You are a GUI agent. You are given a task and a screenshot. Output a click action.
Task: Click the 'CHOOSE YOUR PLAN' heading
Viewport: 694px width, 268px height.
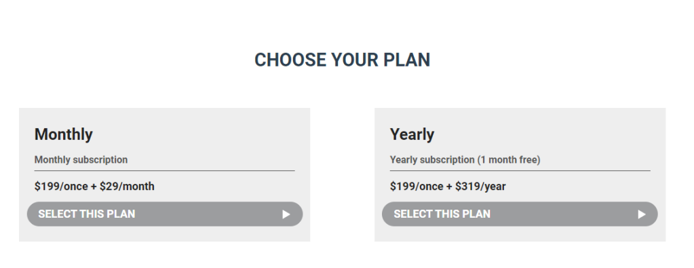pyautogui.click(x=342, y=60)
